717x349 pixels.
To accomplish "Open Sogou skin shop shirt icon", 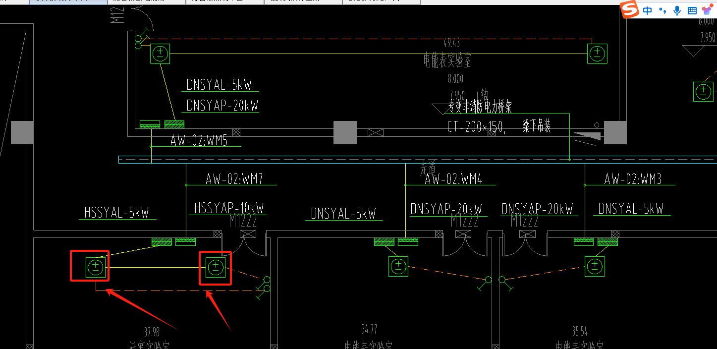I will tap(707, 10).
